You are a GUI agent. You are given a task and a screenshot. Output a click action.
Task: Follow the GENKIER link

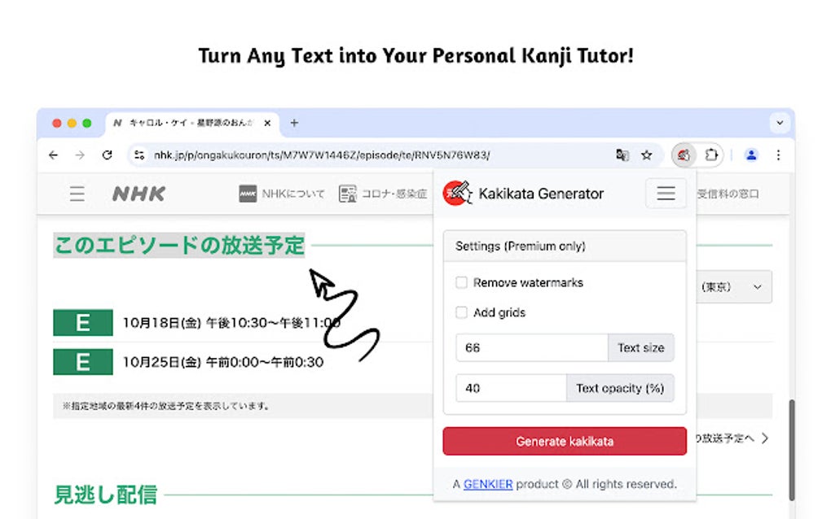click(488, 484)
